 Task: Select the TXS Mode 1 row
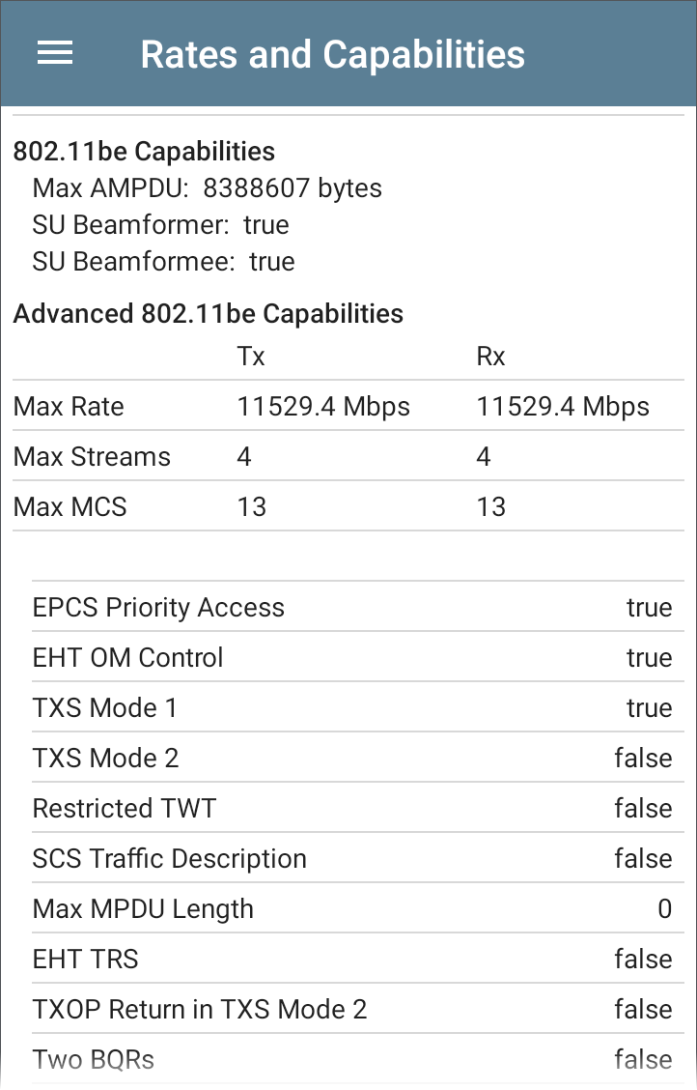(351, 708)
